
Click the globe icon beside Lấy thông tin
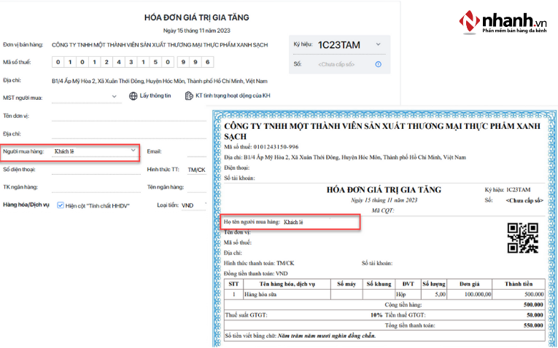(133, 96)
